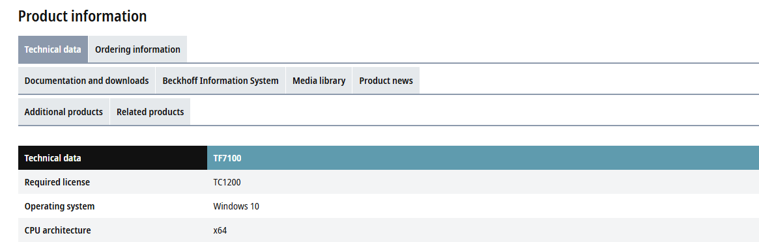Click the TF7100 column header
The height and width of the screenshot is (242, 759).
483,158
